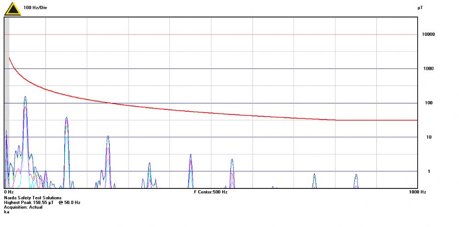459x227 pixels.
Task: Click the "1000 Hz" stop frequency label
Action: click(x=417, y=192)
